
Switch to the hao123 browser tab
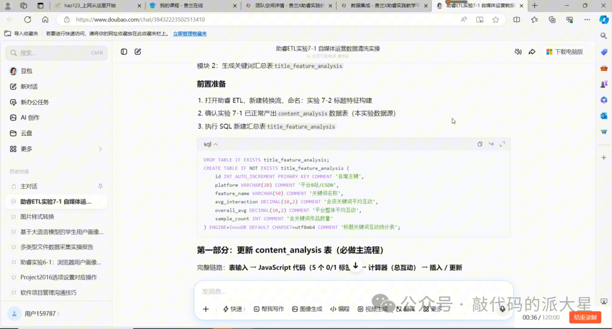pyautogui.click(x=97, y=6)
